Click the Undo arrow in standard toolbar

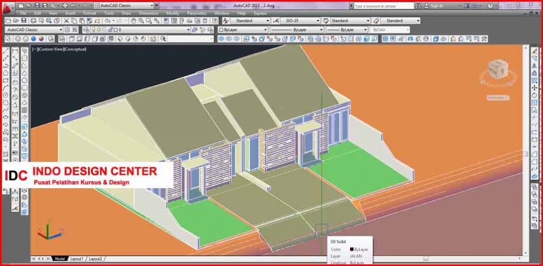tap(108, 21)
